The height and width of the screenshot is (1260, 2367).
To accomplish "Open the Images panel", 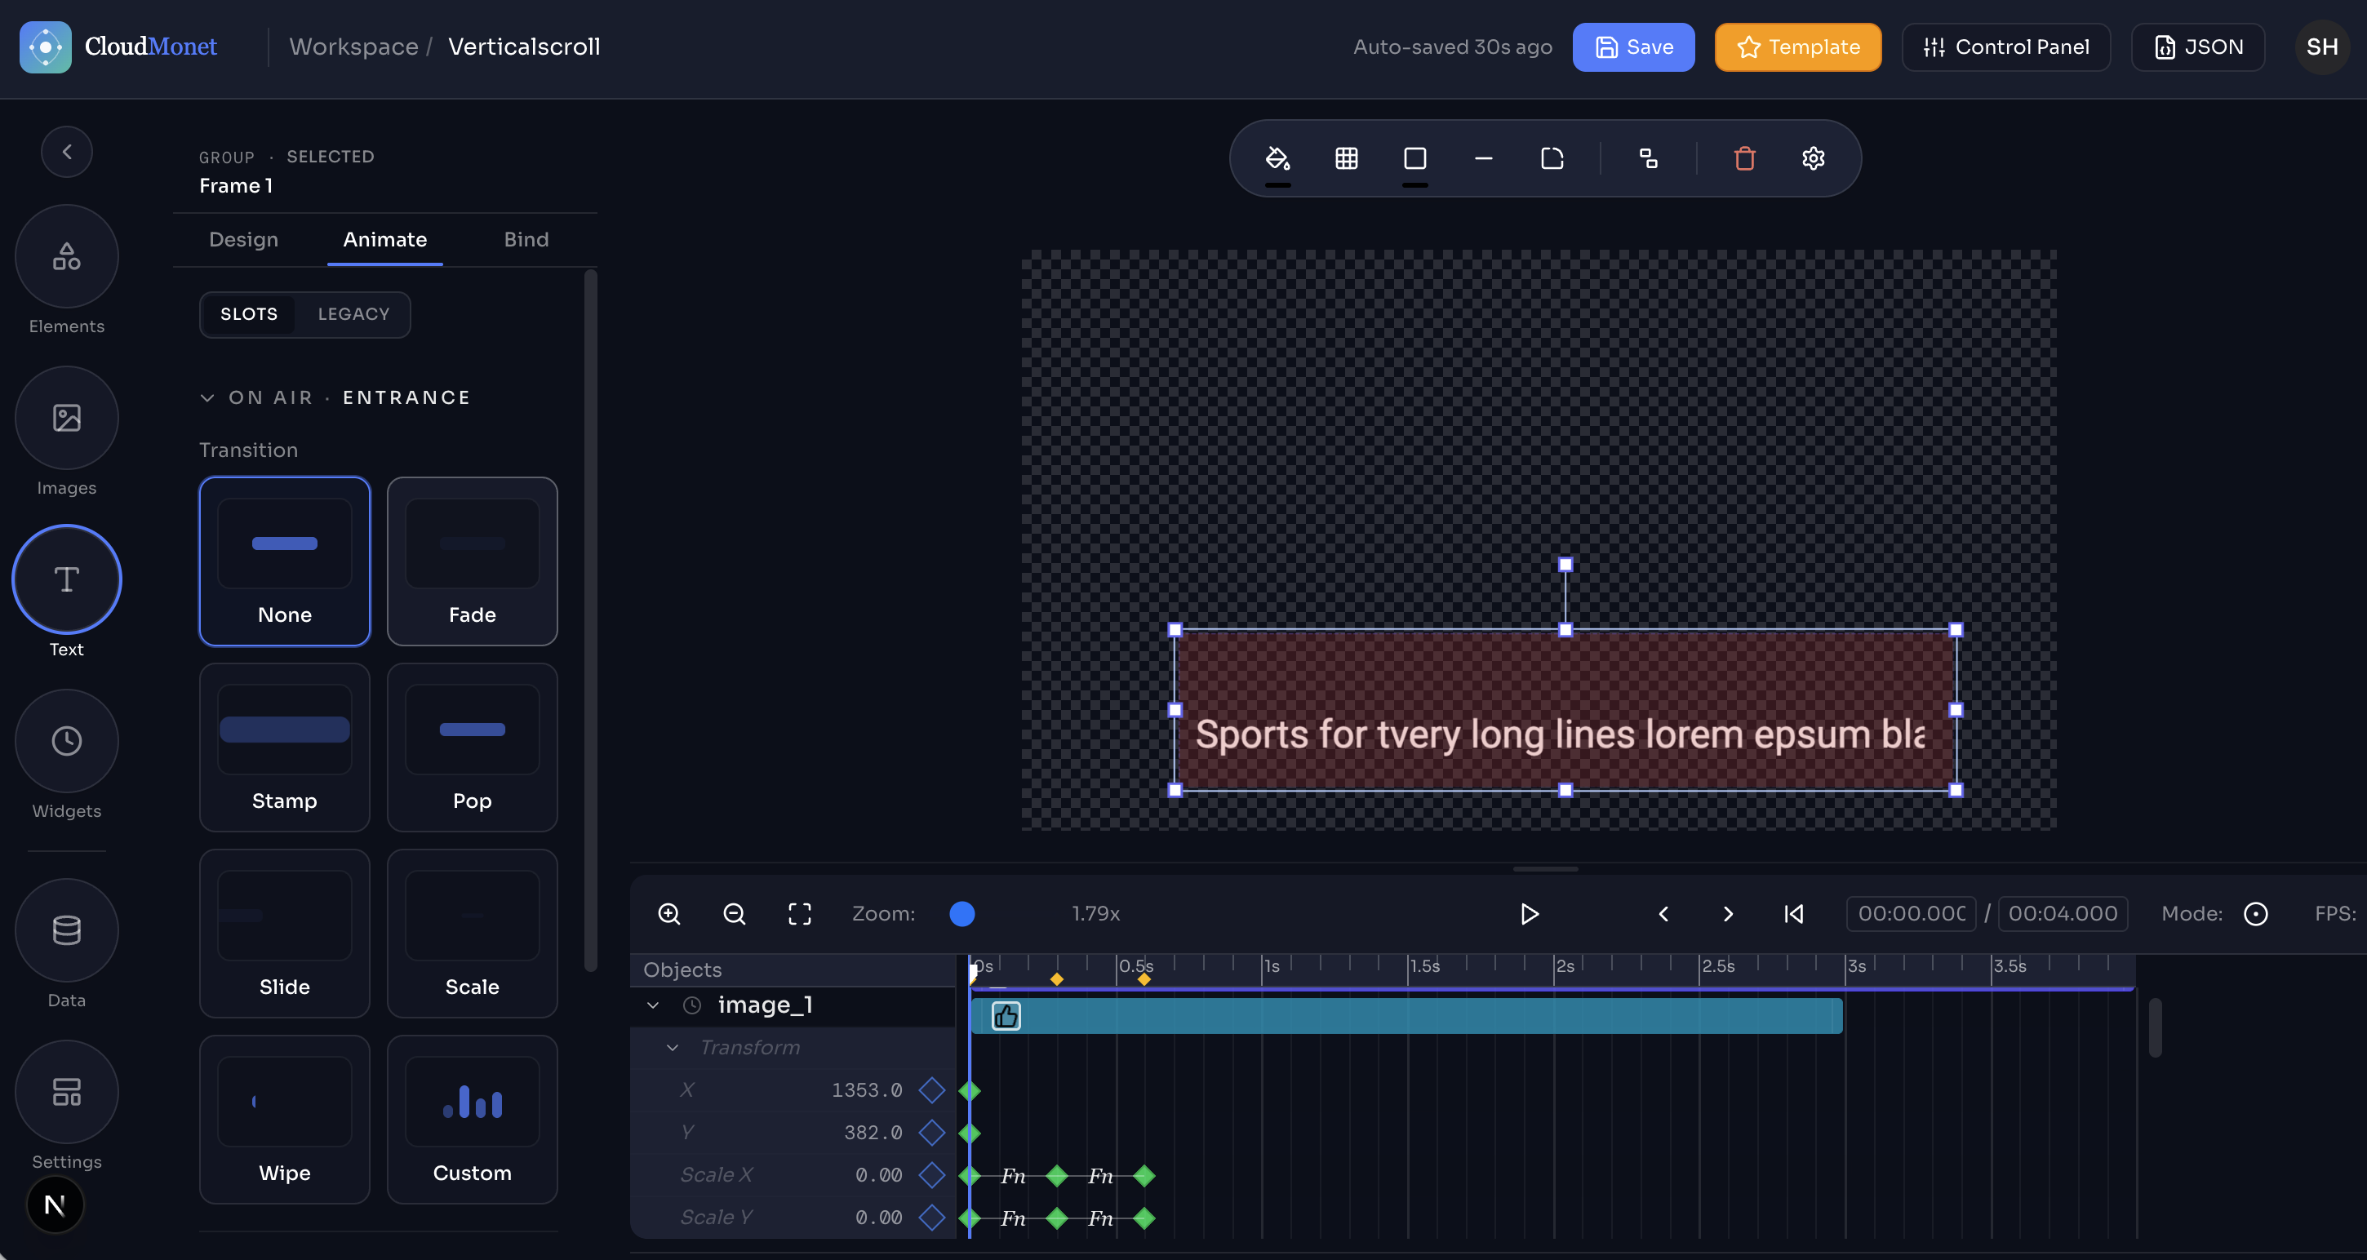I will click(66, 418).
